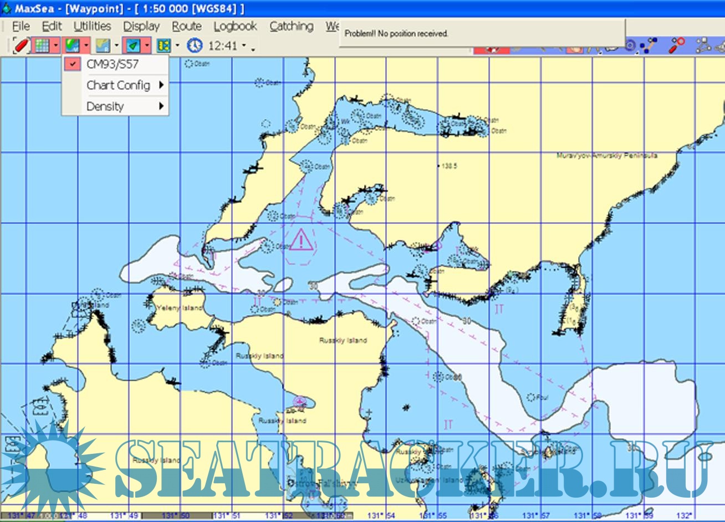This screenshot has width=725, height=522.
Task: Click the magenta caution triangle on the chart
Action: tap(301, 240)
